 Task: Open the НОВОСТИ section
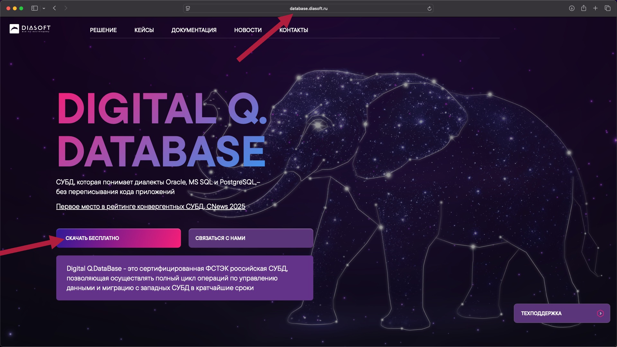tap(248, 30)
